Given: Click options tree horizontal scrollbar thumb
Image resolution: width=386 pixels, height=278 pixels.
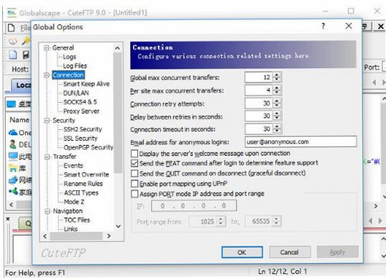Looking at the screenshot, I should [76, 236].
